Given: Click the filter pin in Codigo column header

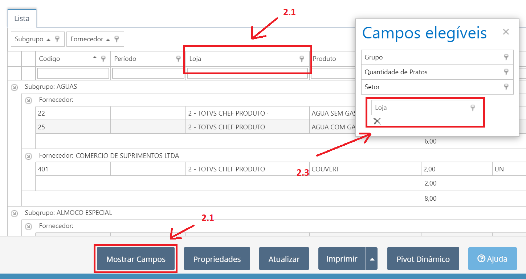Looking at the screenshot, I should coord(103,59).
